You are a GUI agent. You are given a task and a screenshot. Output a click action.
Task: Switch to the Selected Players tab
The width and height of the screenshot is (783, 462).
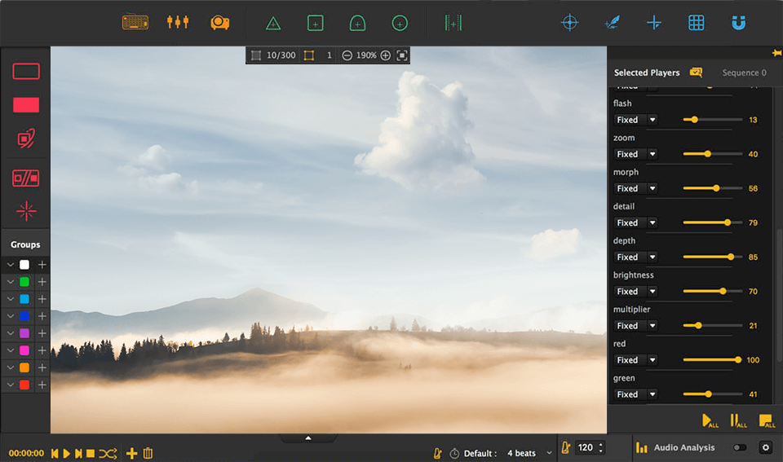pyautogui.click(x=647, y=73)
